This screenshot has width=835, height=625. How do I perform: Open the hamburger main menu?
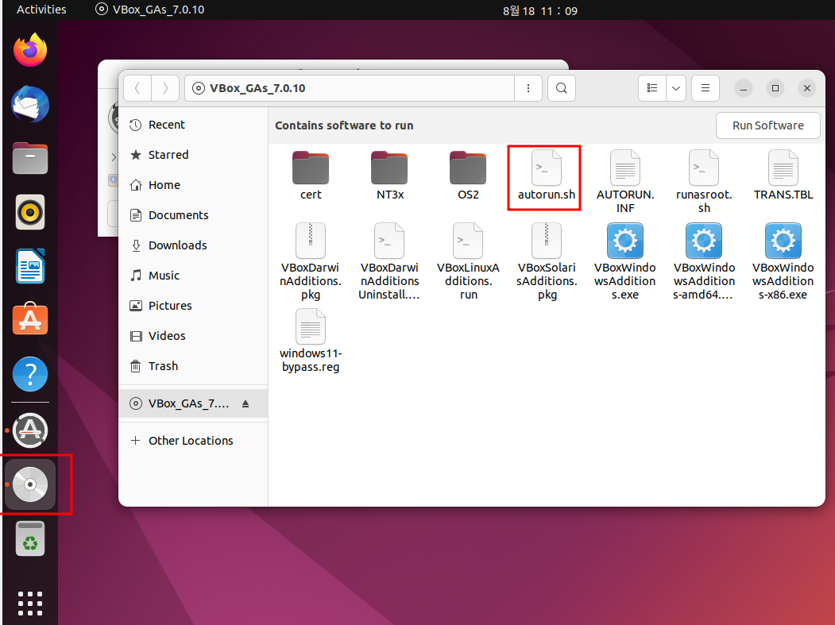(x=705, y=88)
